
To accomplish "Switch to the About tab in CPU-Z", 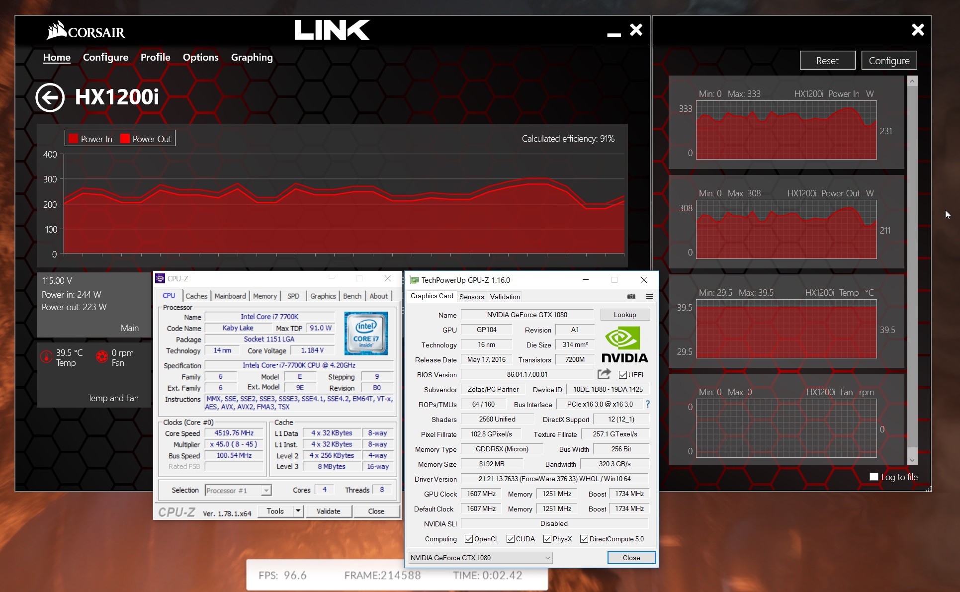I will (379, 296).
